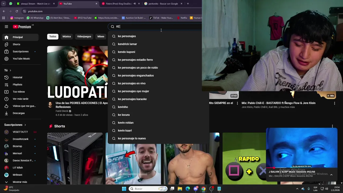
Task: Open Ver más tarde list
Action: (x=20, y=99)
